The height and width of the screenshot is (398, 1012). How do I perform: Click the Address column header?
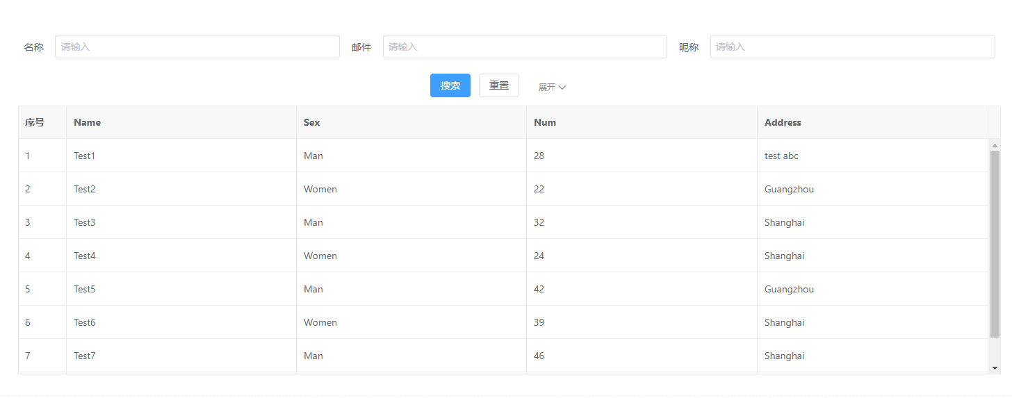click(x=783, y=122)
